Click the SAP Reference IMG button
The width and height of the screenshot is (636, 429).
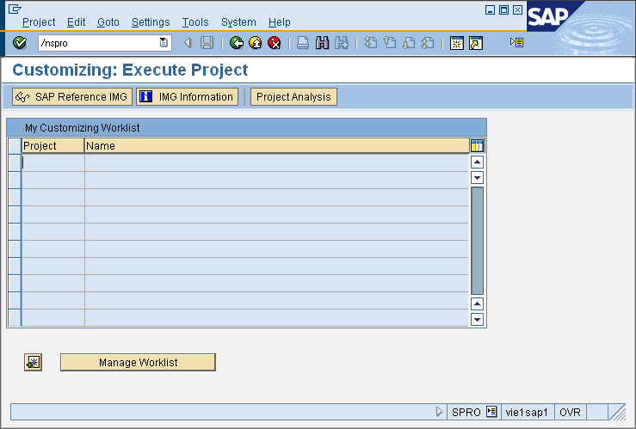tap(71, 97)
